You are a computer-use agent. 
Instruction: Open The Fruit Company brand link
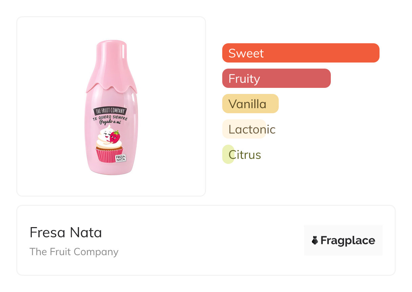coord(74,252)
